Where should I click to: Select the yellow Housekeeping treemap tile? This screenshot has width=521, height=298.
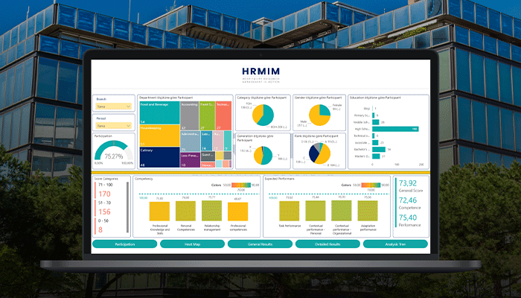click(158, 135)
